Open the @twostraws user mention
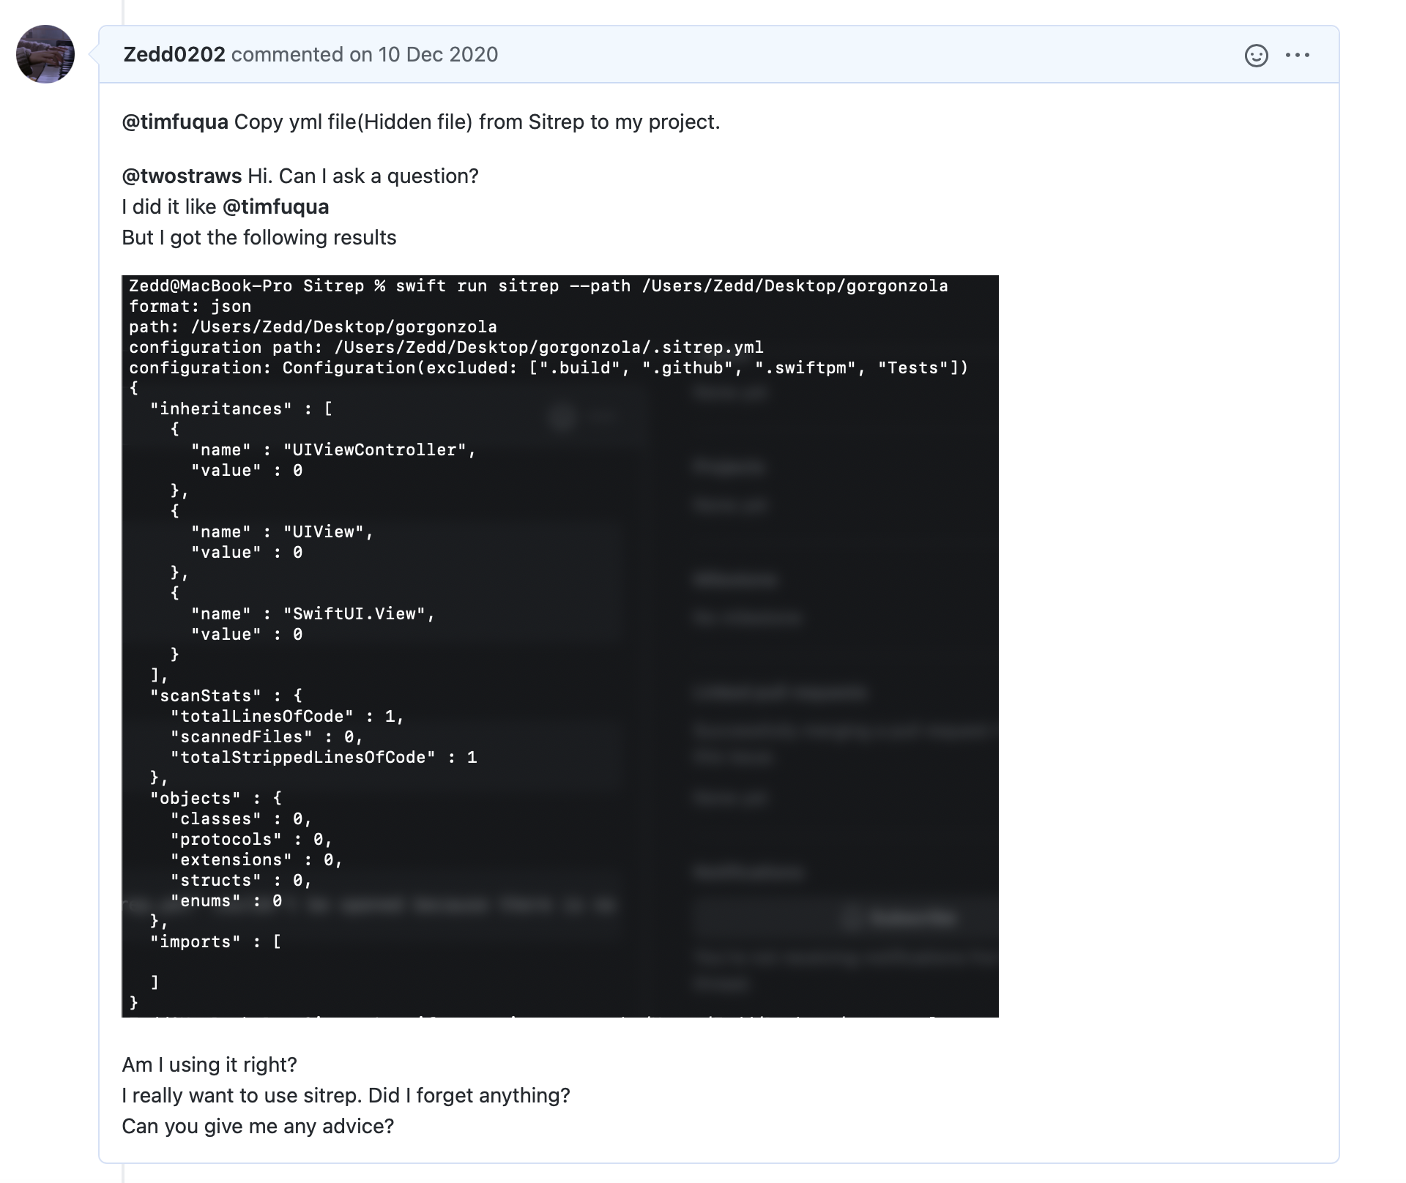Screen dimensions: 1406x1183 click(x=182, y=176)
